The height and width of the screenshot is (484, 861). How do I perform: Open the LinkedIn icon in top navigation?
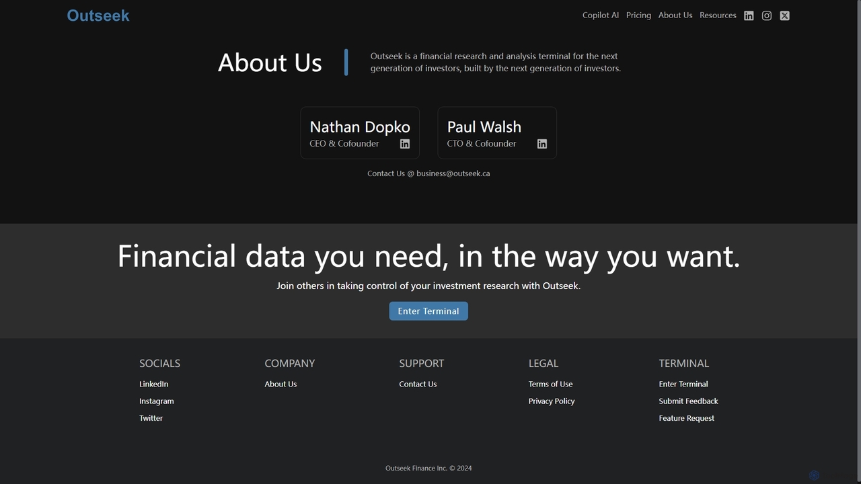[749, 15]
